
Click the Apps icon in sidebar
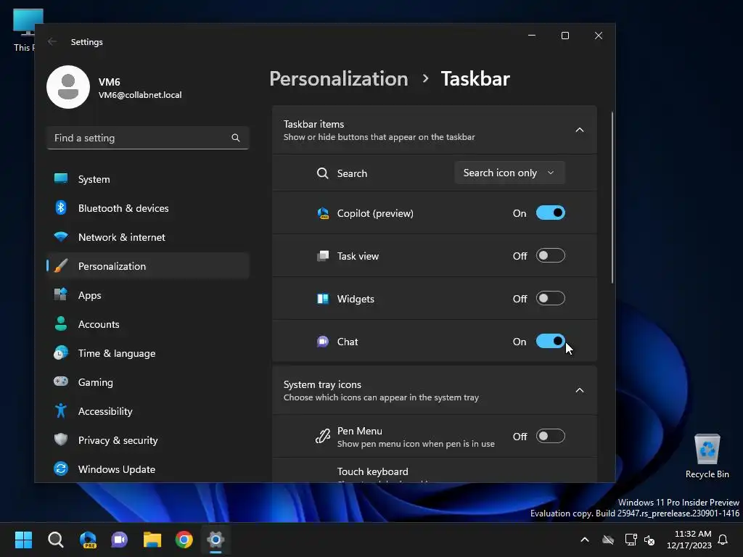(x=61, y=294)
